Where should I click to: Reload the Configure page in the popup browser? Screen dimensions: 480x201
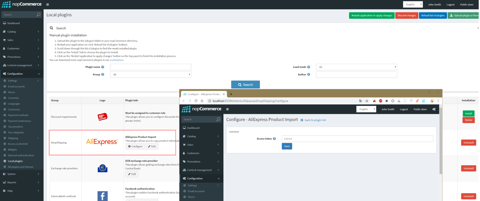[x=196, y=101]
